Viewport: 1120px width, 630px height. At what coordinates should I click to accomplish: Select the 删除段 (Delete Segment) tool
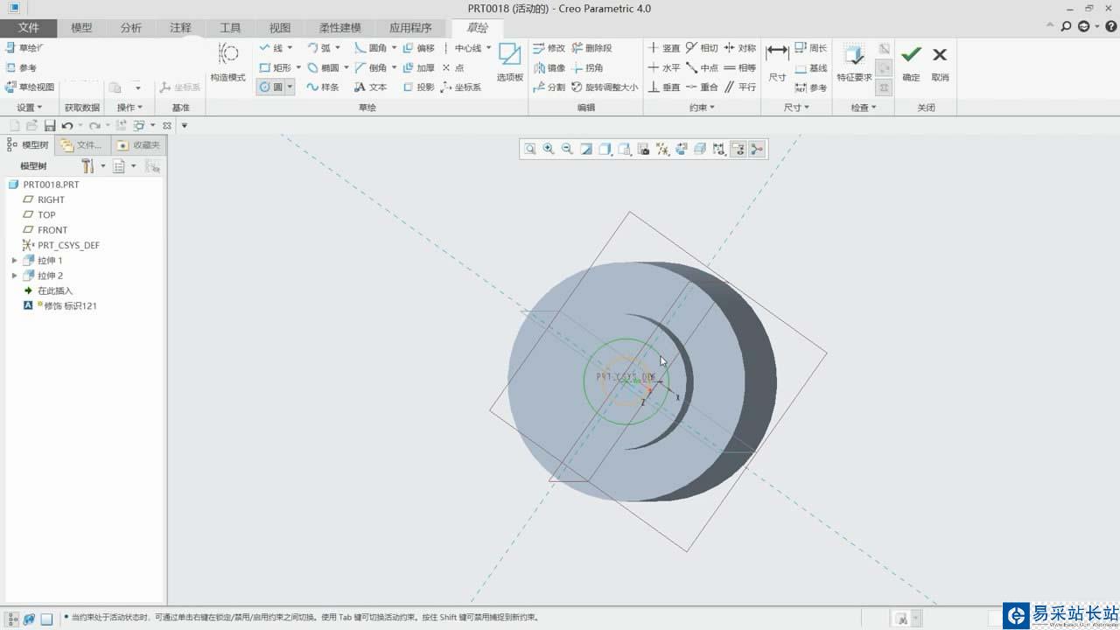pyautogui.click(x=591, y=48)
